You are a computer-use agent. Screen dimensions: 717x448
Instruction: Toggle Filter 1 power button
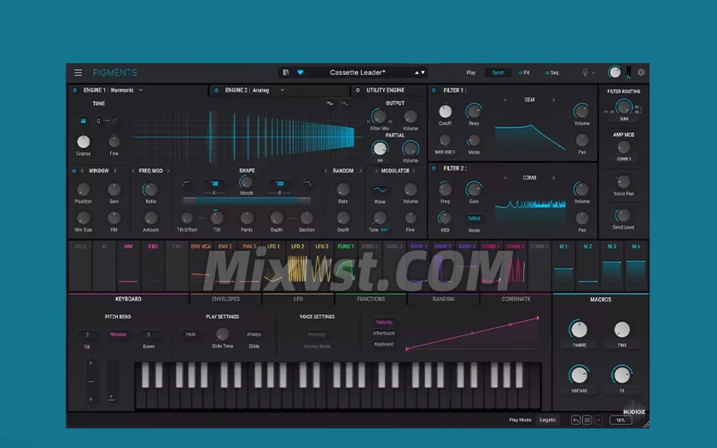coord(434,90)
